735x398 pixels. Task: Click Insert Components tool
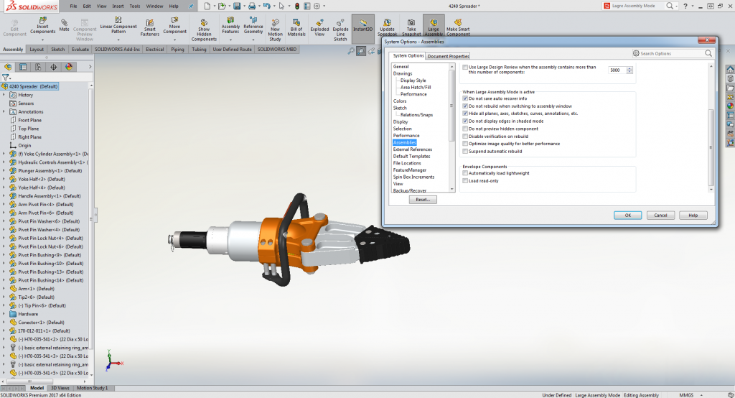(x=42, y=26)
